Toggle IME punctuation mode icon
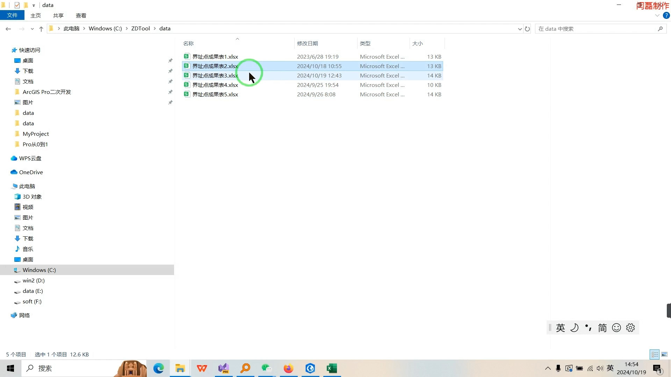This screenshot has width=671, height=377. (589, 328)
